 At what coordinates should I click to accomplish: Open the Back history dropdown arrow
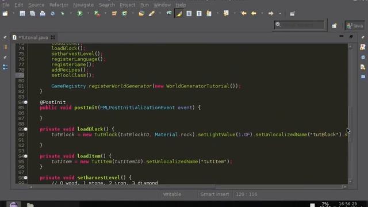pos(262,14)
